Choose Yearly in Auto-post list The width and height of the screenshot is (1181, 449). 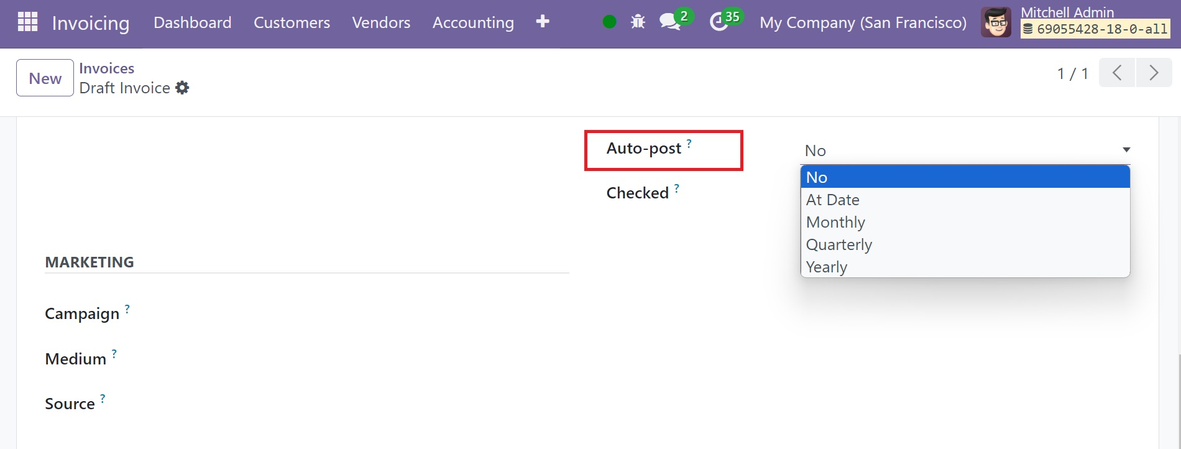[965, 267]
